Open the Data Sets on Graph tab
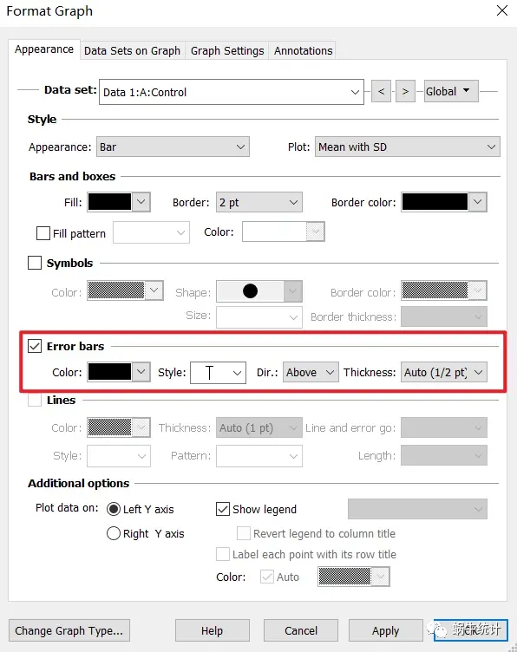The image size is (517, 652). point(132,51)
